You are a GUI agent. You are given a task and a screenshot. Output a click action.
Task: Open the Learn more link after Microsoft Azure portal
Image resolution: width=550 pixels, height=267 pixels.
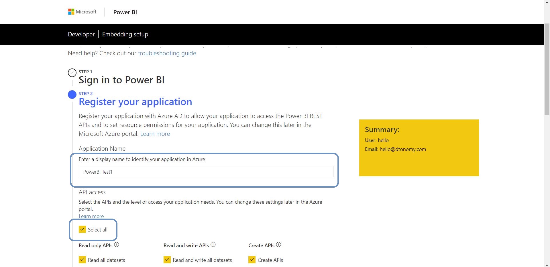click(155, 134)
